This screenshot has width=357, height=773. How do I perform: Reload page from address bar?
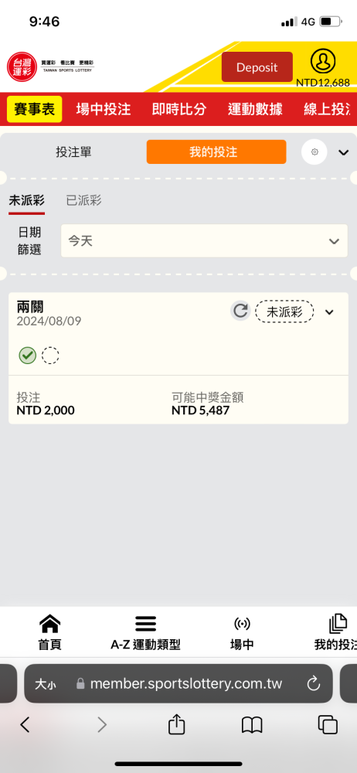point(314,683)
